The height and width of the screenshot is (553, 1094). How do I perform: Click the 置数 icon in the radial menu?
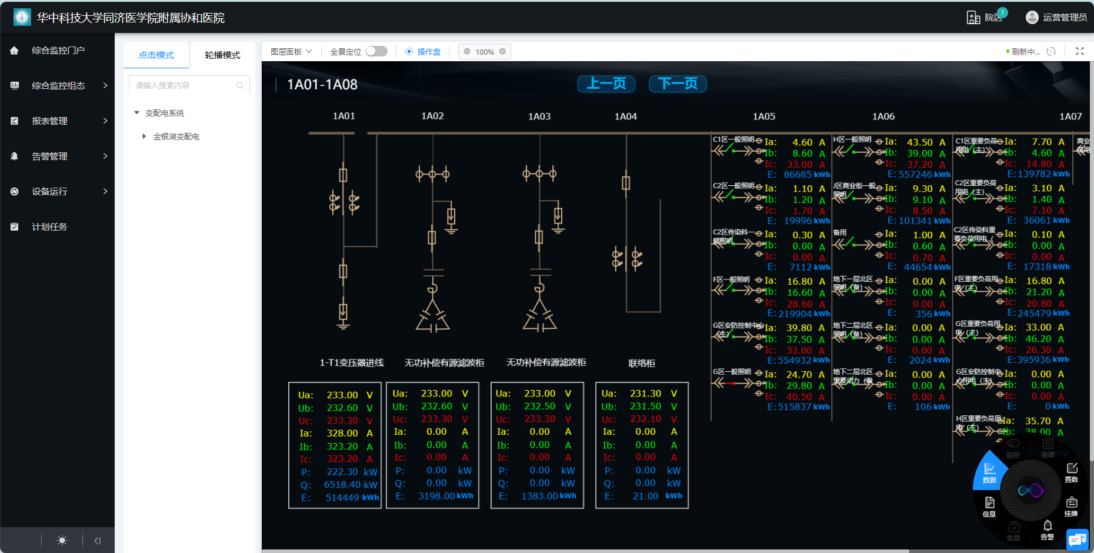click(x=1072, y=471)
